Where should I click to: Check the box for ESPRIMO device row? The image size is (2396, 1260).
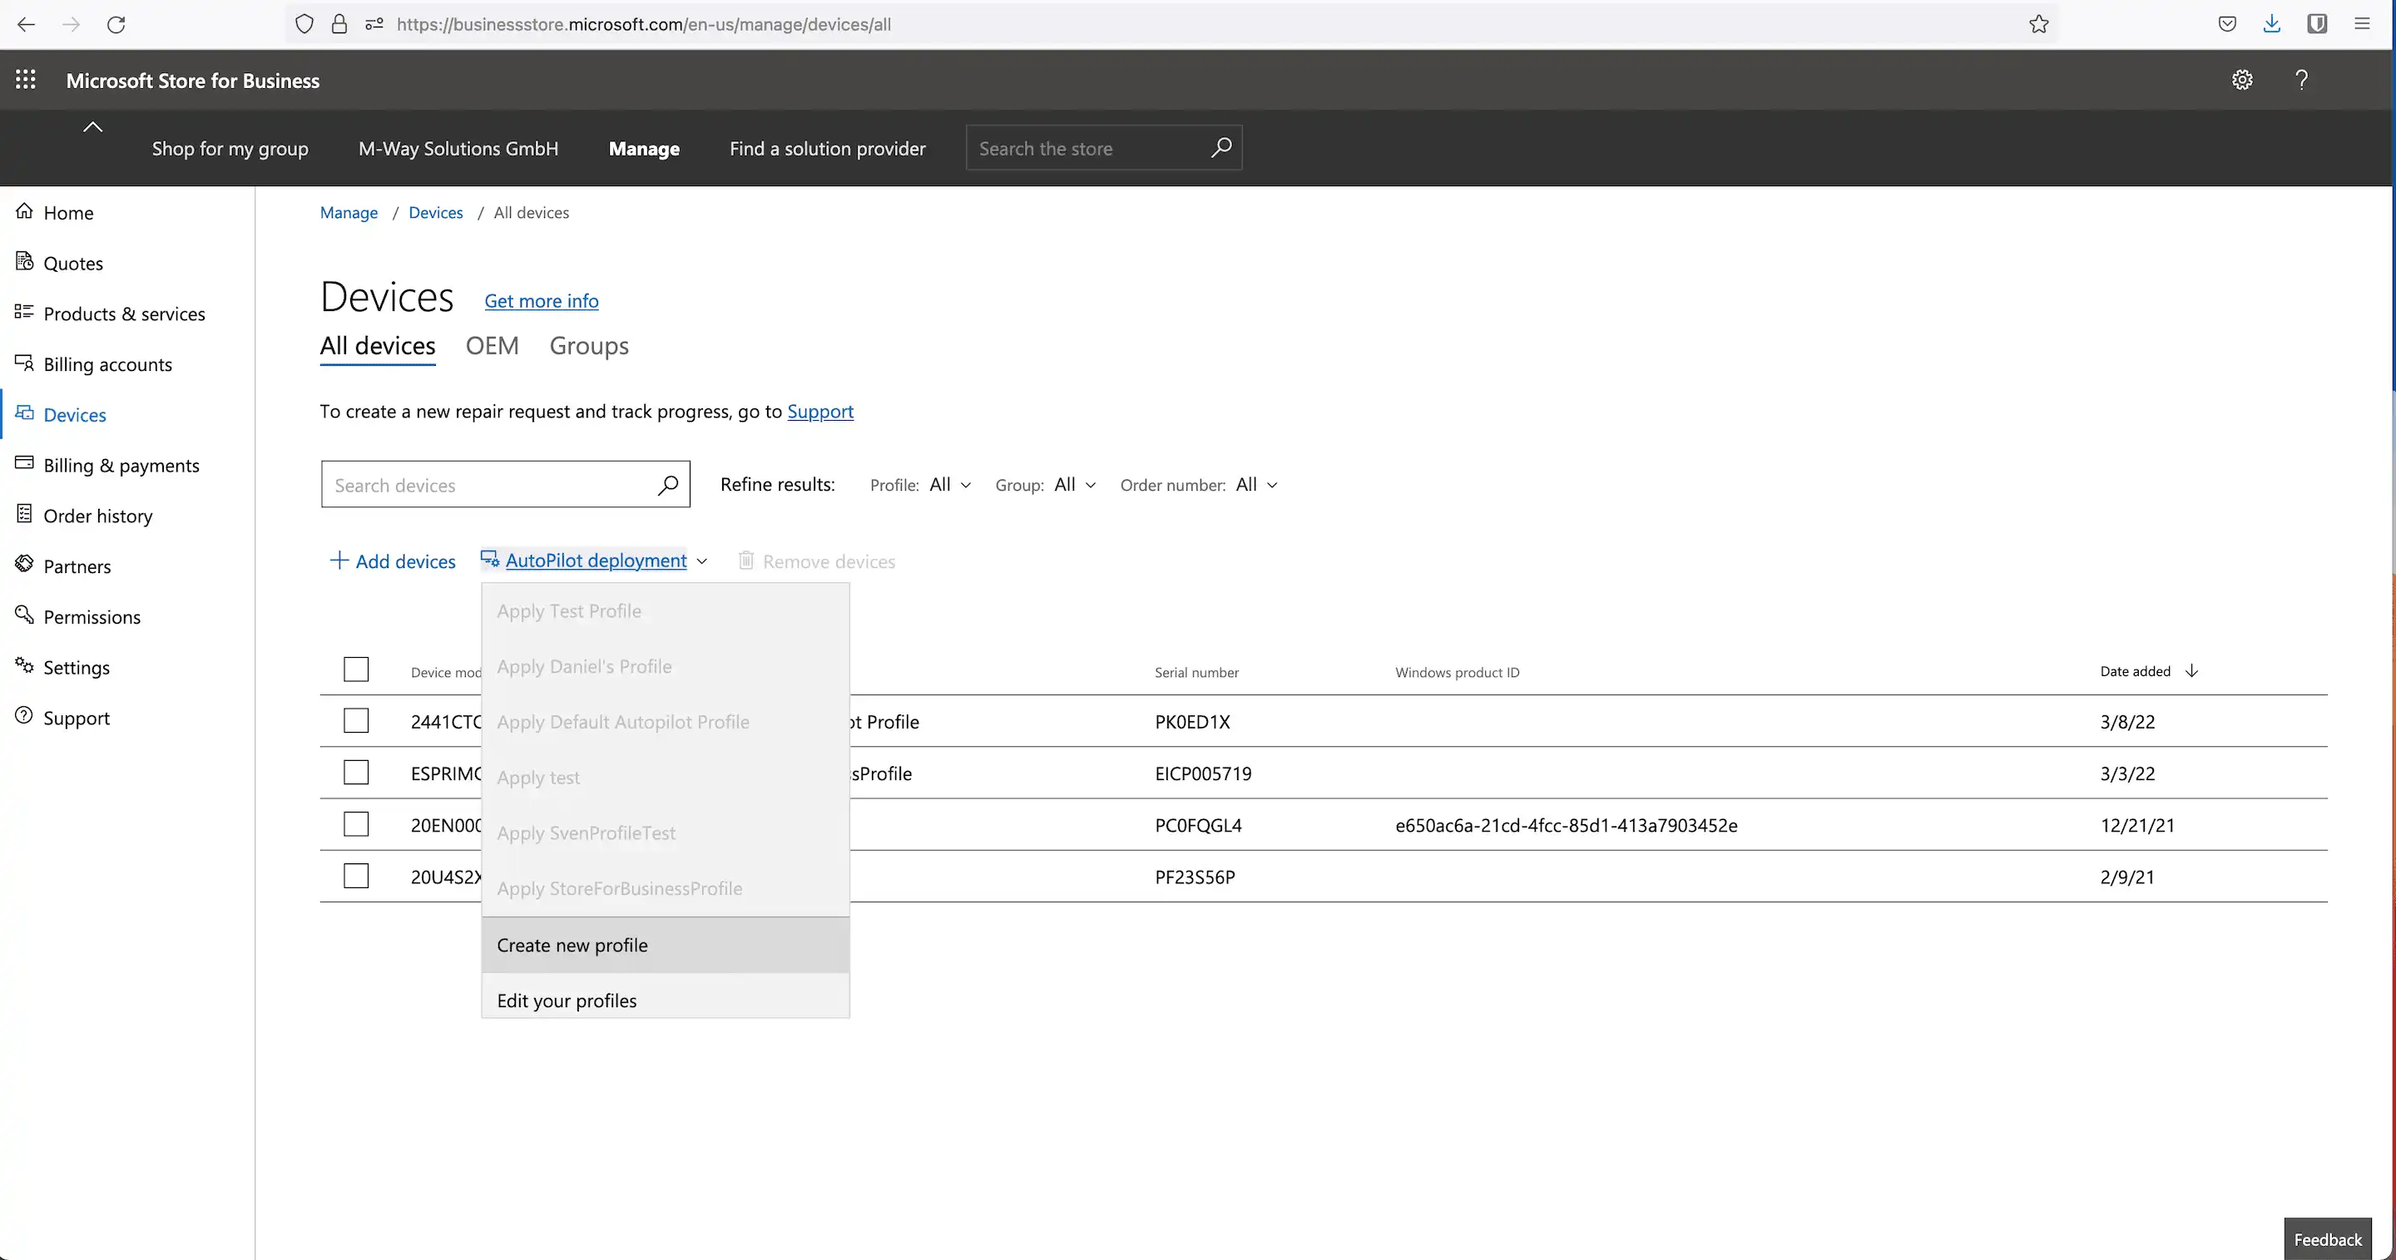[x=356, y=773]
